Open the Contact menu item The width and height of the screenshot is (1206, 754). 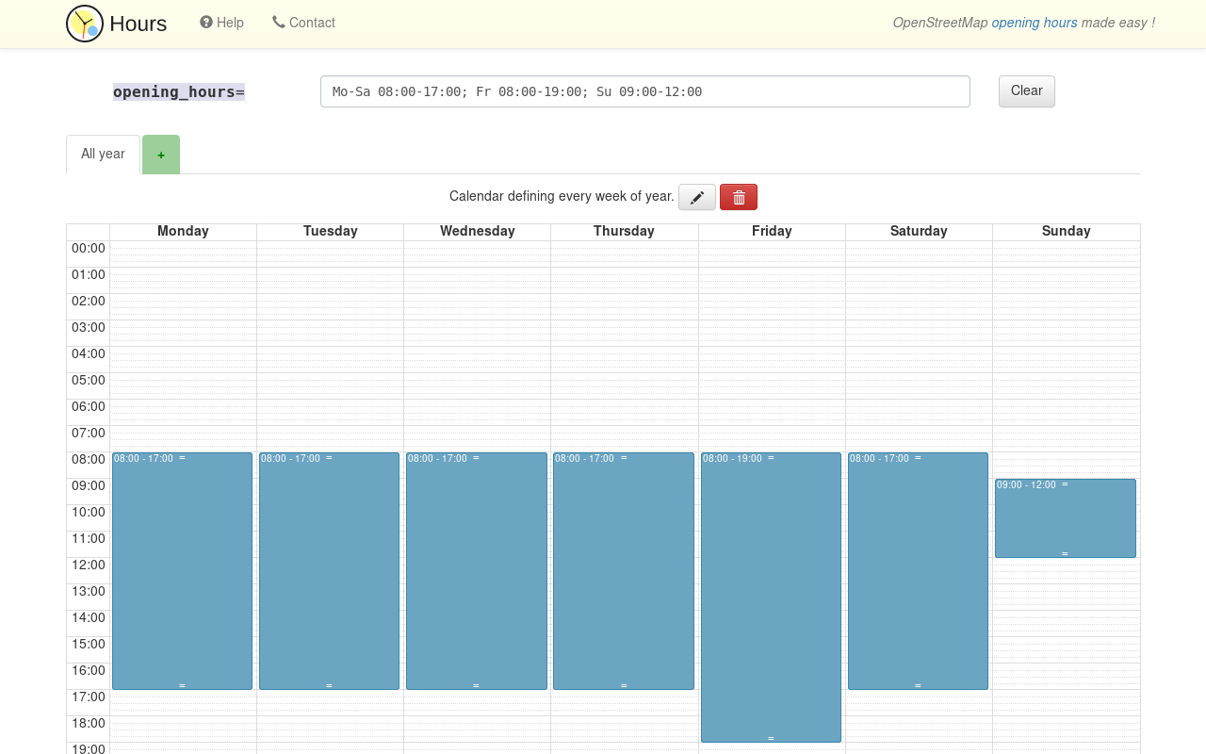pos(303,23)
